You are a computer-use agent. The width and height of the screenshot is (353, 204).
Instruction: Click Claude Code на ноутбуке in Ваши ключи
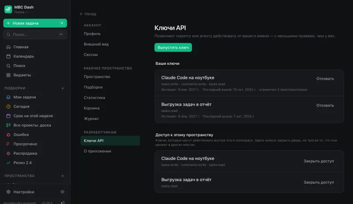[188, 78]
